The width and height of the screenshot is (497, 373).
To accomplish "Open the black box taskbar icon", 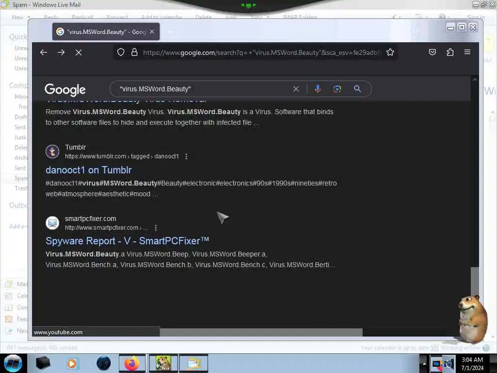I will click(x=43, y=363).
